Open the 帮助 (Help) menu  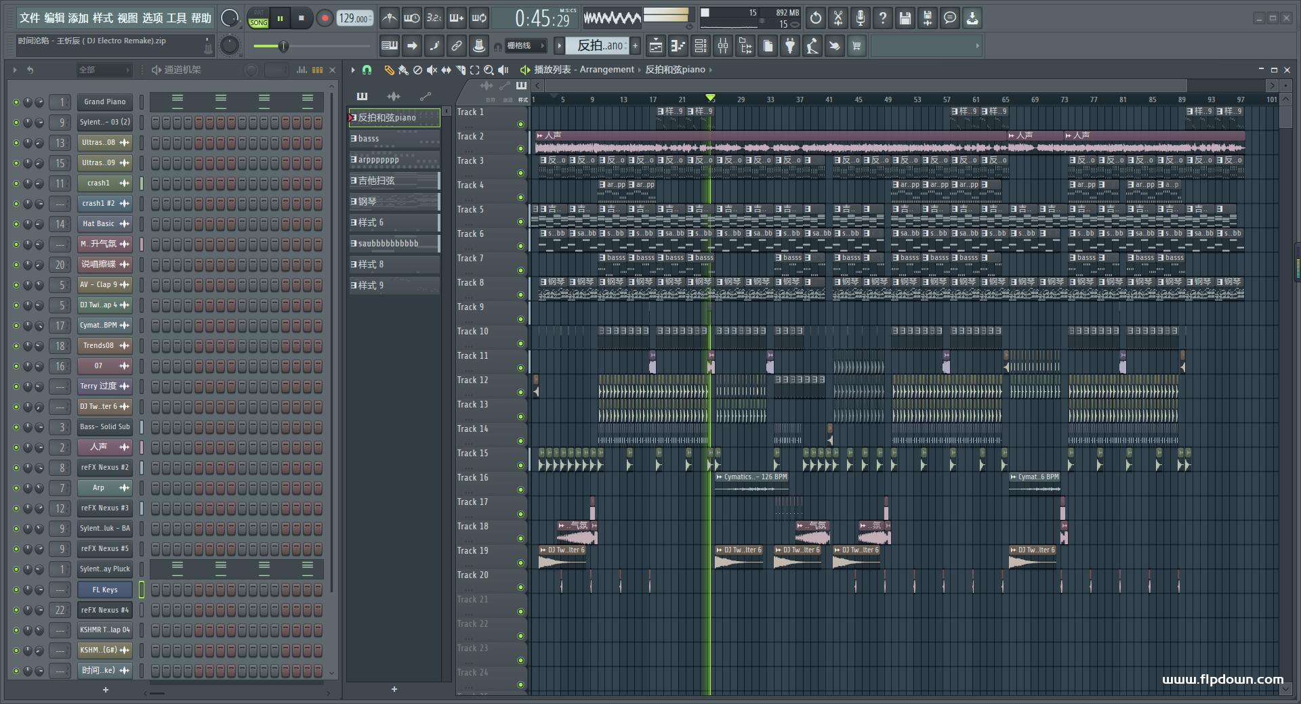[x=201, y=18]
